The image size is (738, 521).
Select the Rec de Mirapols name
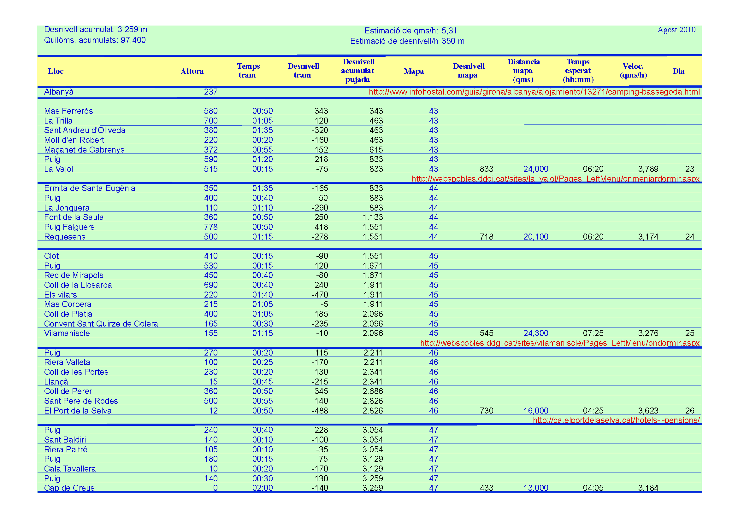point(74,275)
